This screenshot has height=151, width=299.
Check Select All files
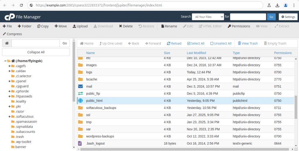click(196, 43)
